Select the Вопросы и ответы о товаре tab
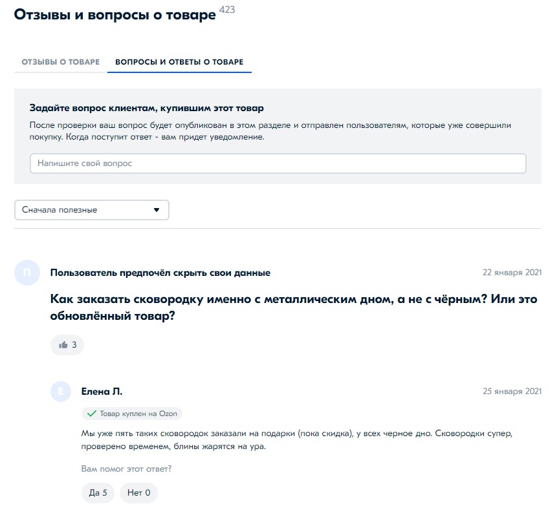The width and height of the screenshot is (548, 513). click(x=179, y=62)
